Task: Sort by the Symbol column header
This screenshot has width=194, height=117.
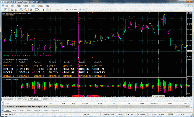Action: (x=85, y=103)
